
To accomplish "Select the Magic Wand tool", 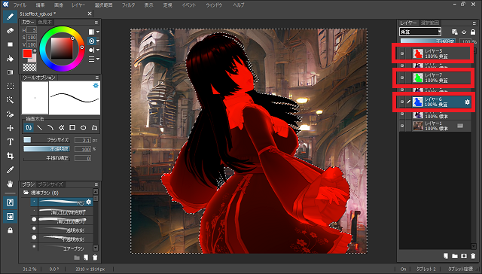I will coord(10,100).
